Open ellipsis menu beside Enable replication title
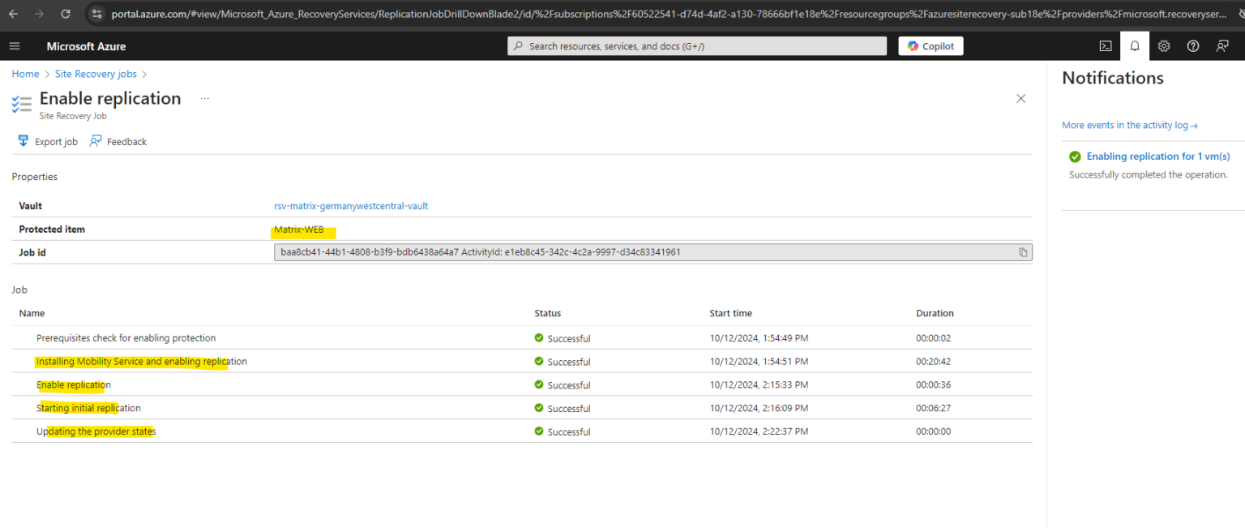This screenshot has height=528, width=1245. [204, 98]
